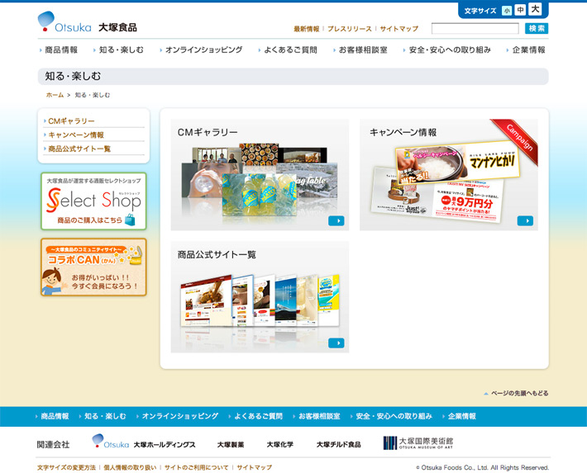Screen dimensions: 587x473
Task: Open the 最新情報 link
Action: (306, 29)
